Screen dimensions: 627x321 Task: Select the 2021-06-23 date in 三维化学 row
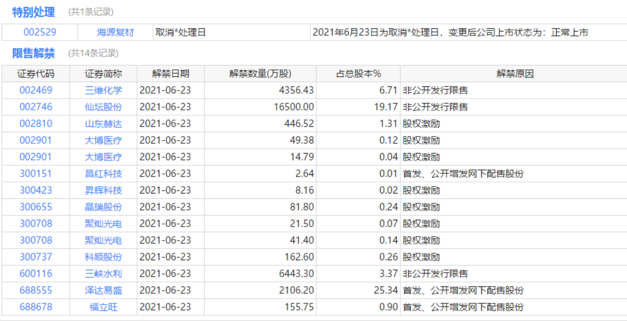pyautogui.click(x=165, y=90)
